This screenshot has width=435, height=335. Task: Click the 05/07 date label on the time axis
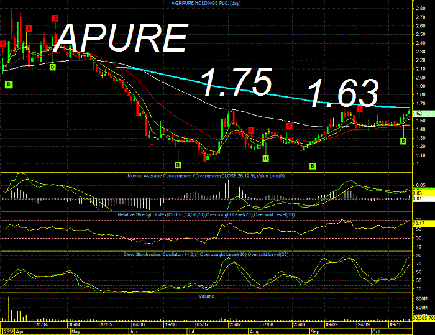pos(203,324)
